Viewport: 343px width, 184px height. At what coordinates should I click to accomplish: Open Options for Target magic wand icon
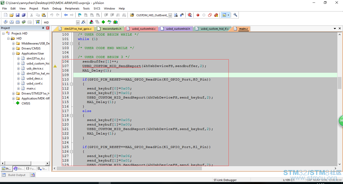[x=84, y=22]
